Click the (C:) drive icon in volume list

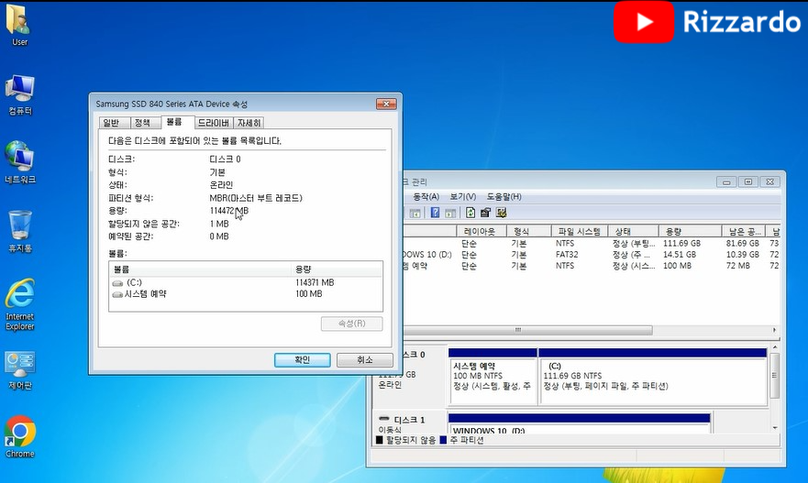coord(117,283)
